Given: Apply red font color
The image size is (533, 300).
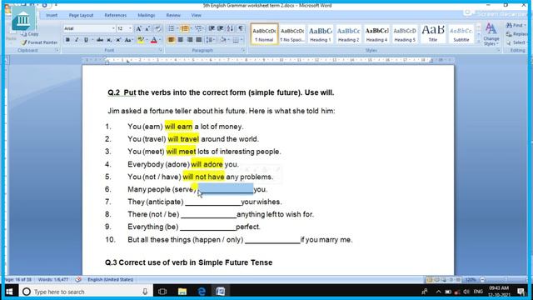Looking at the screenshot, I should coord(153,40).
